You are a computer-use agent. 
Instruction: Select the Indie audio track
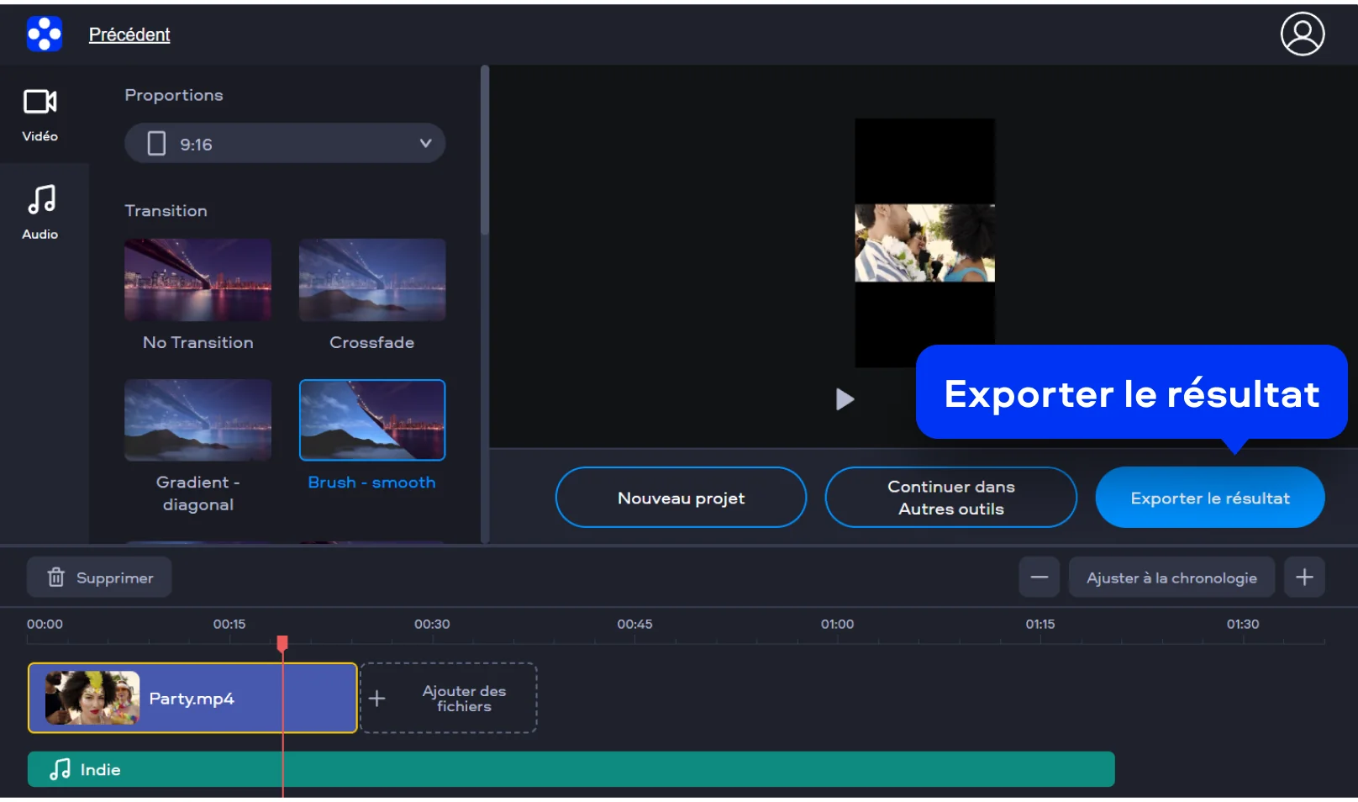[x=571, y=769]
